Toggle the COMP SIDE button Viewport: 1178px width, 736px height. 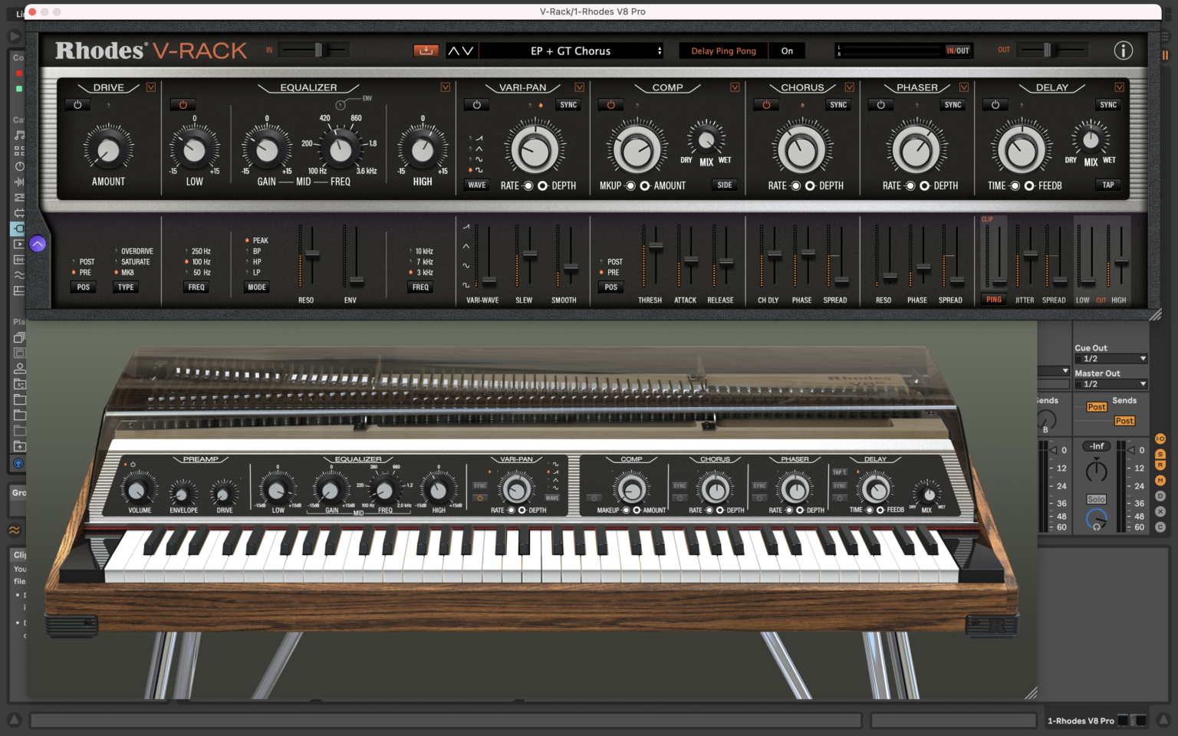pyautogui.click(x=725, y=185)
